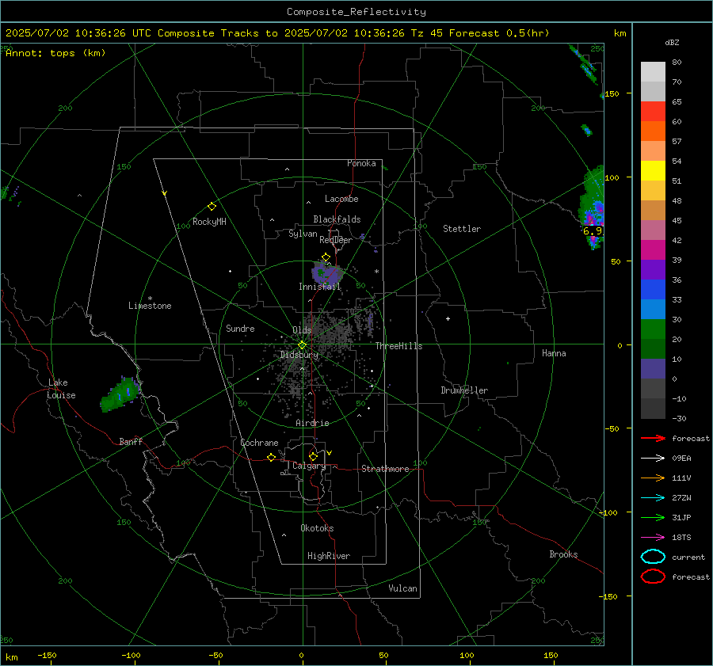Click the magenta 18TS arrow legend icon

tap(653, 538)
